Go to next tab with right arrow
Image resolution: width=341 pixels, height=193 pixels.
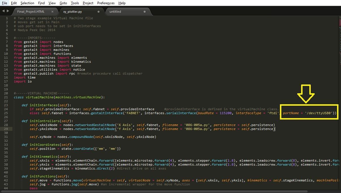8,11
